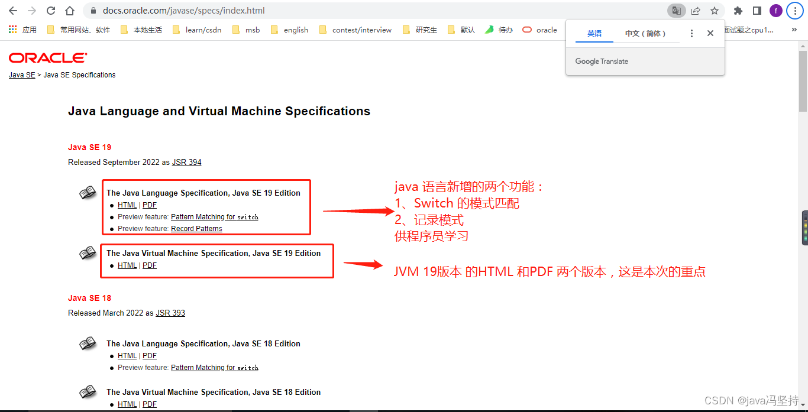Click the browser forward arrow
The image size is (808, 412).
point(32,11)
